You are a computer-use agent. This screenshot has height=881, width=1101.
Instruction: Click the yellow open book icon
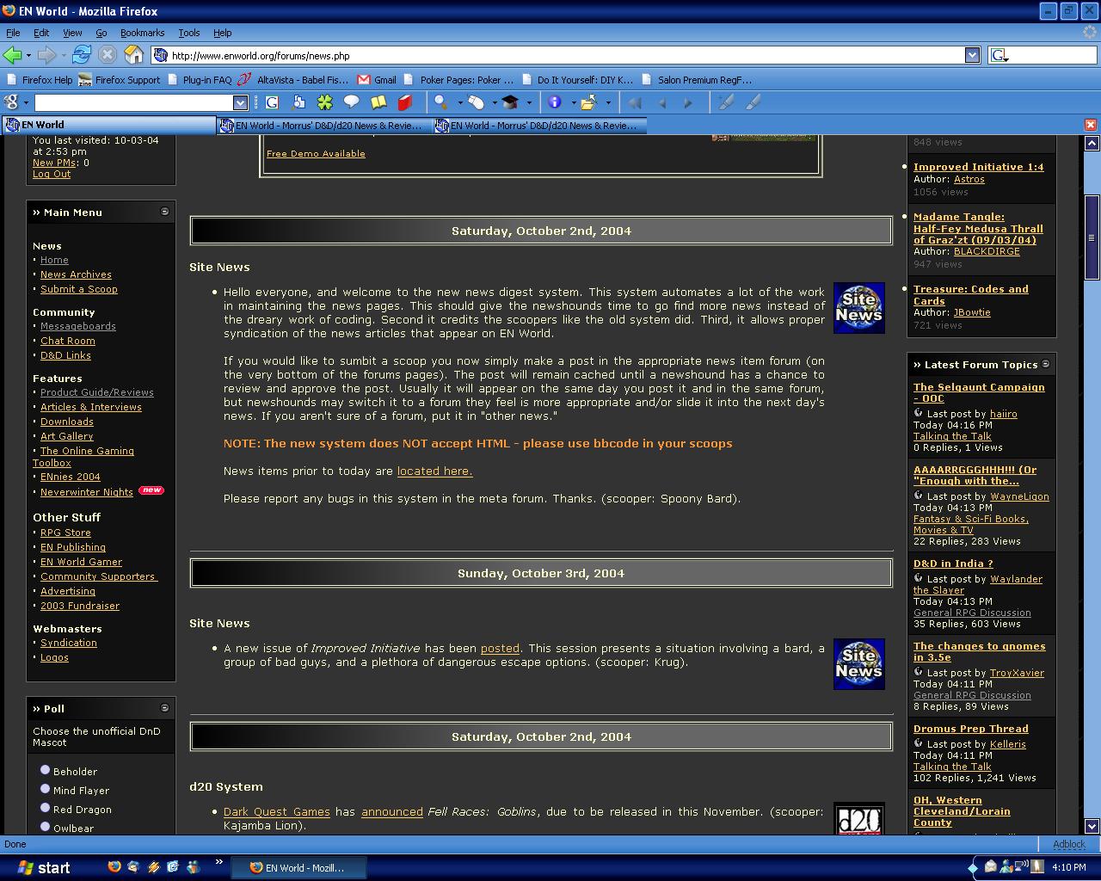(378, 102)
